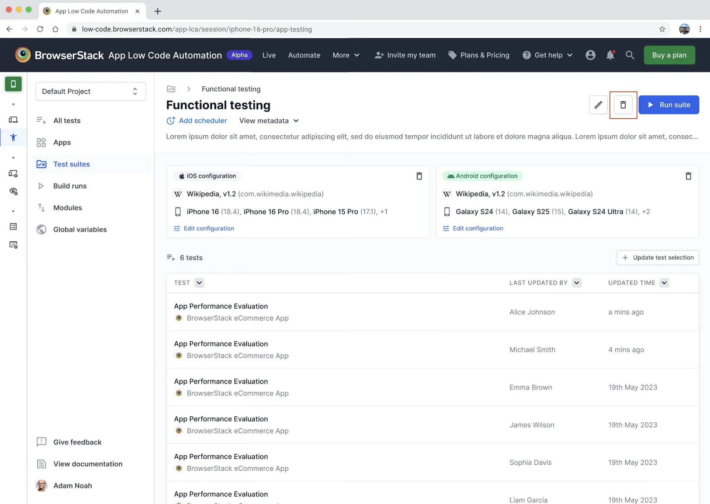Bookmark this page with the star icon
Viewport: 710px width, 504px height.
tap(662, 29)
